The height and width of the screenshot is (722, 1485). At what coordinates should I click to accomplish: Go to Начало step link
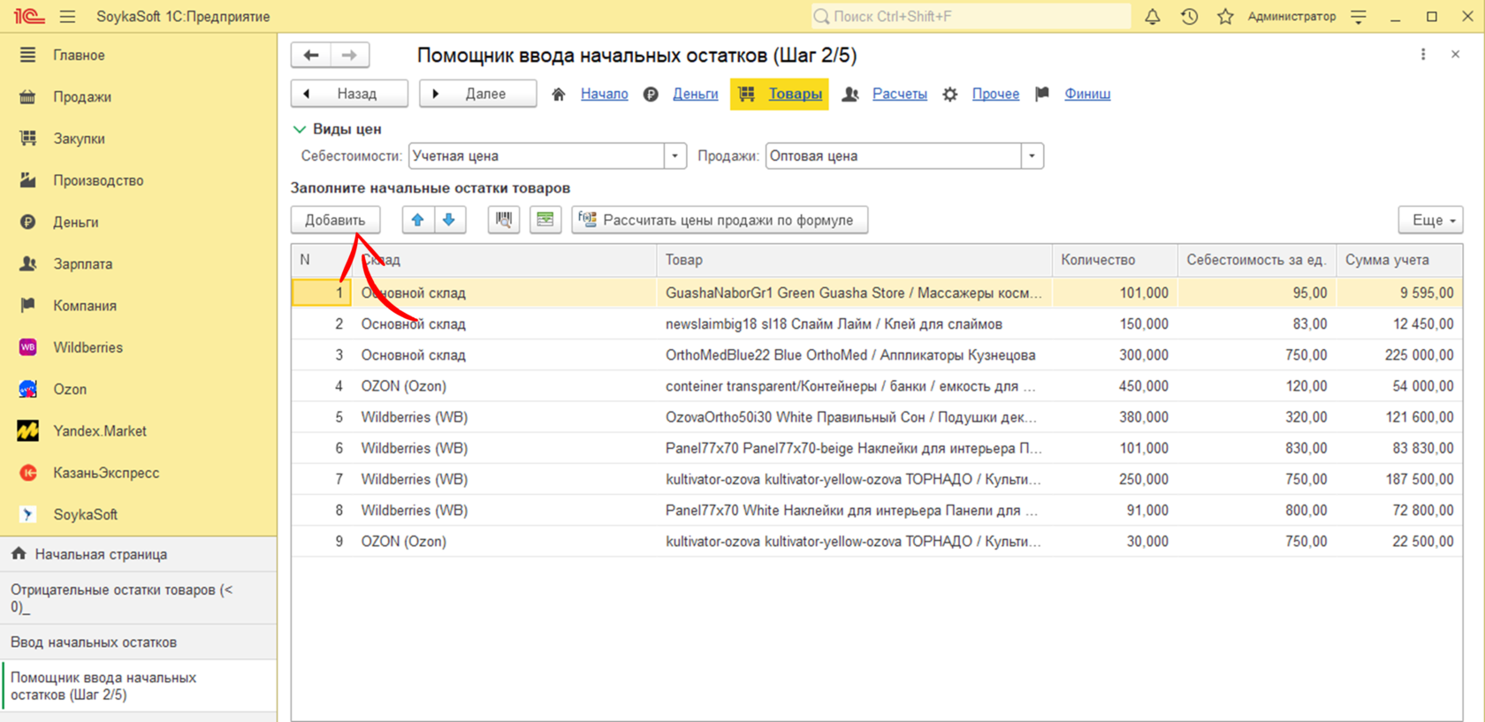click(605, 94)
